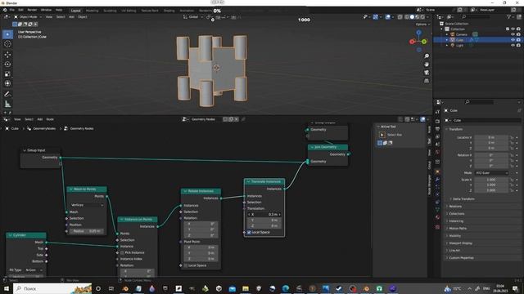The width and height of the screenshot is (524, 294).
Task: Open the N-Gon fill type dropdown in Cylinder node
Action: point(34,270)
